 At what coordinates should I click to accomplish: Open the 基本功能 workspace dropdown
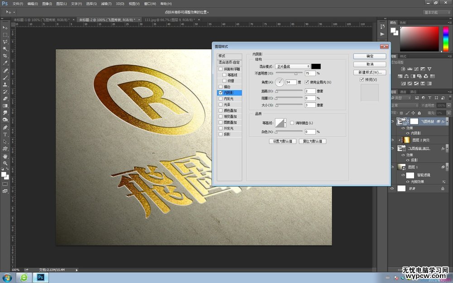[437, 12]
